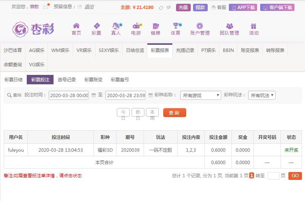
Task: Click the start time input field
Action: click(69, 95)
